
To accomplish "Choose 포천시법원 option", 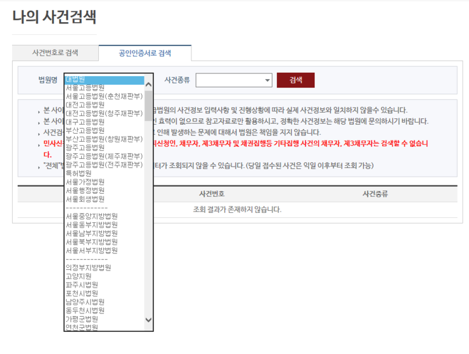I will [x=105, y=293].
